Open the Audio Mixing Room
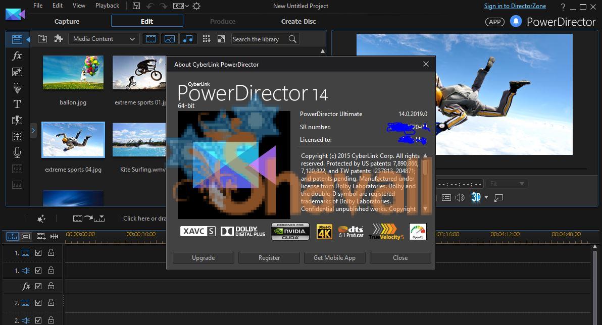This screenshot has height=325, width=602. [17, 136]
